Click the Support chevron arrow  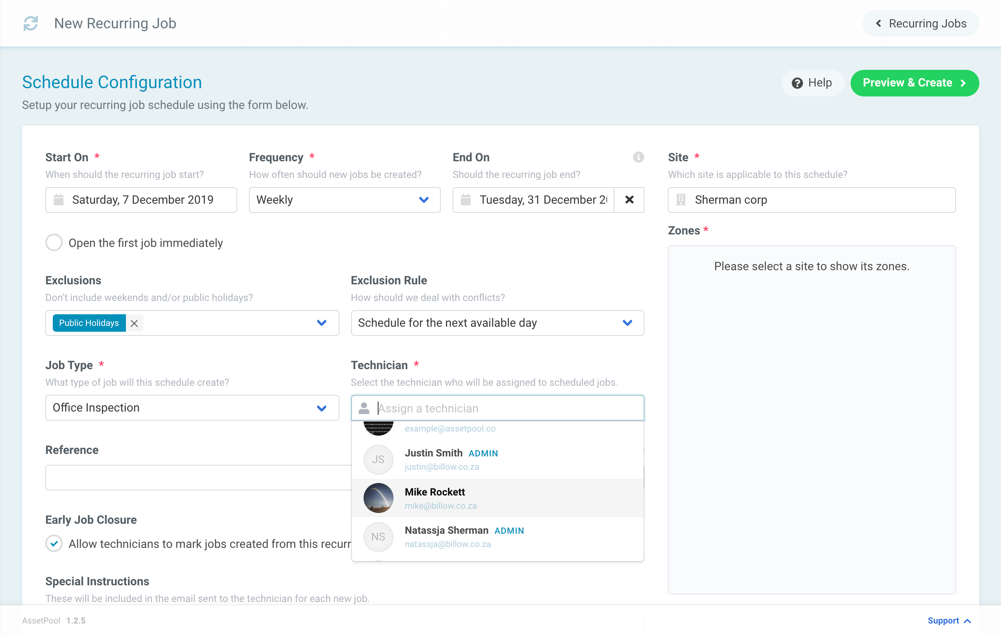point(967,621)
